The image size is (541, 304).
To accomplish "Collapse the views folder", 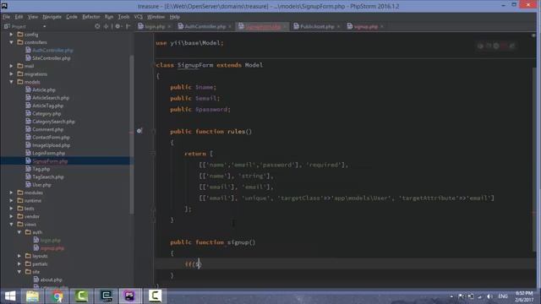I will 11,225.
